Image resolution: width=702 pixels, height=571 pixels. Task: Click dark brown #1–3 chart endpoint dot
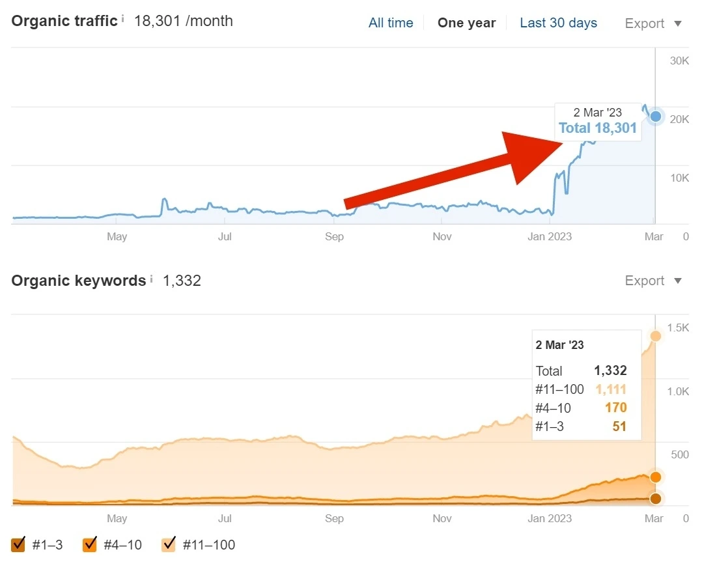(655, 498)
